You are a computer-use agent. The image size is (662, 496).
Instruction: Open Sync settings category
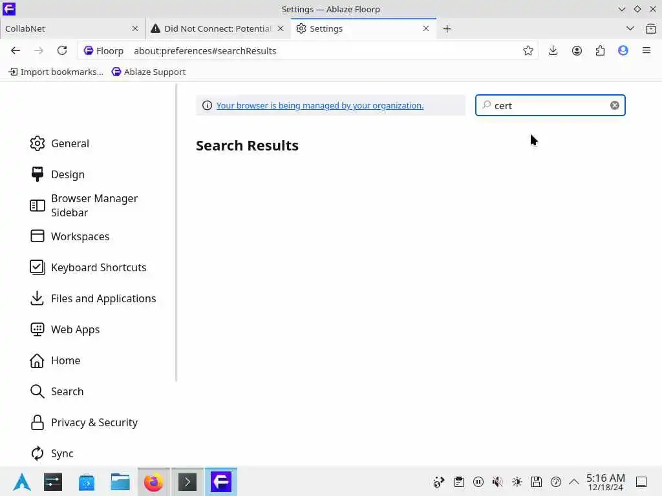pos(52,453)
